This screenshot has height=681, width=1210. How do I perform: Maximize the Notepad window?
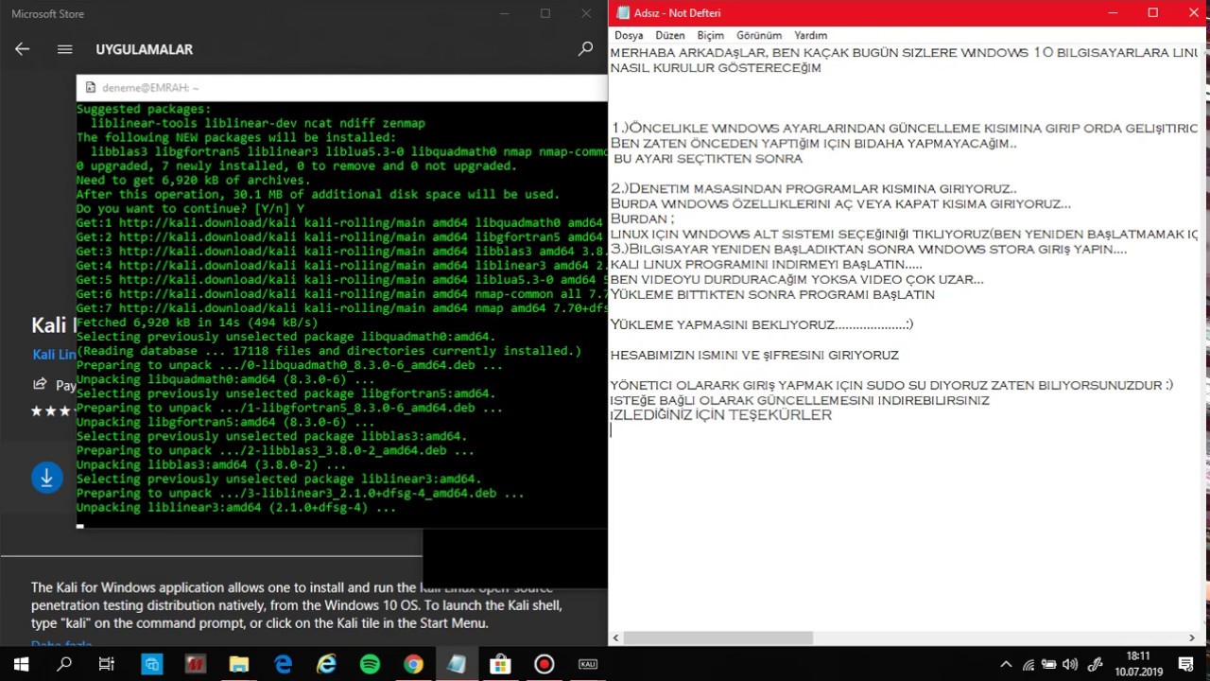pos(1152,13)
